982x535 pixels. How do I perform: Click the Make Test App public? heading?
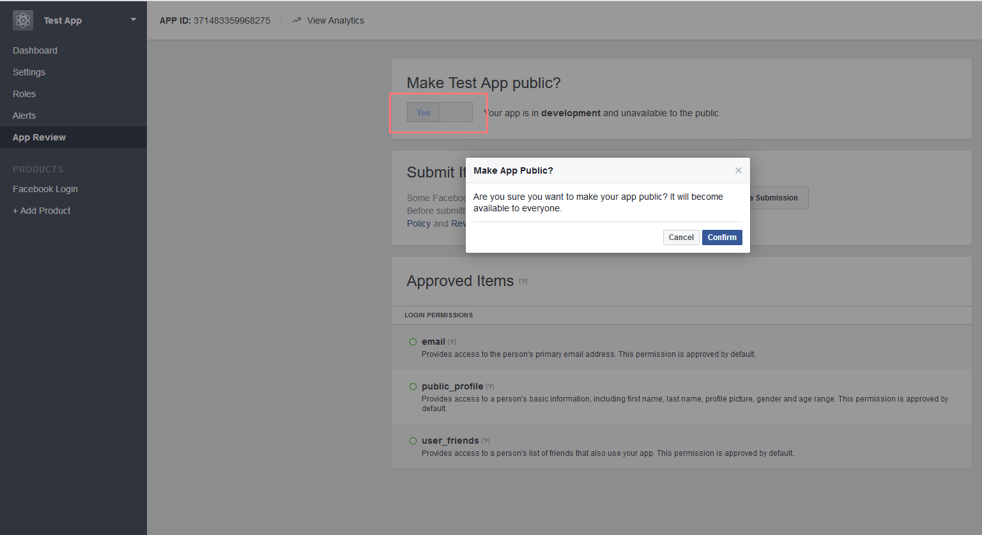(x=484, y=83)
